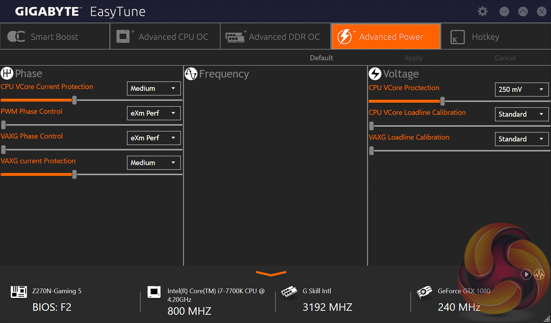Click the Voltage lightning bolt icon
This screenshot has width=551, height=323.
375,74
